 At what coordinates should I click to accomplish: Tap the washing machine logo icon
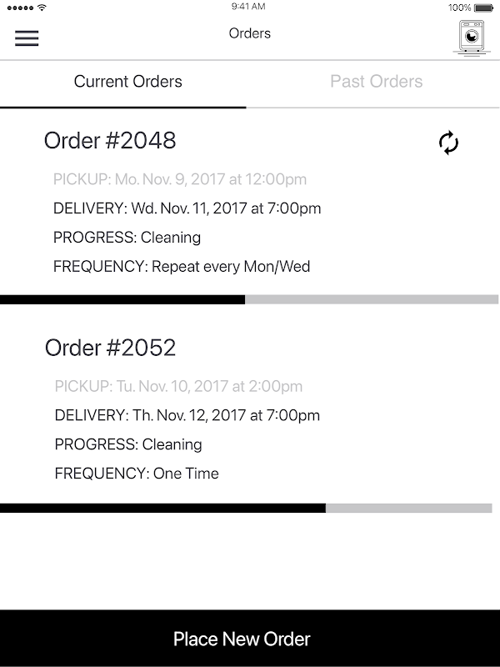(x=470, y=38)
